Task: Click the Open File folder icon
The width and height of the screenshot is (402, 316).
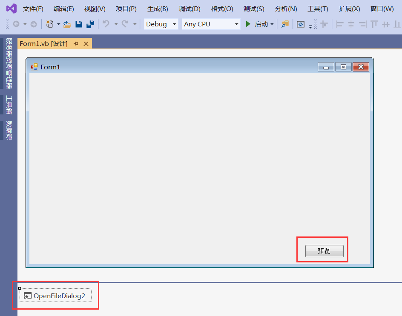Action: point(66,24)
